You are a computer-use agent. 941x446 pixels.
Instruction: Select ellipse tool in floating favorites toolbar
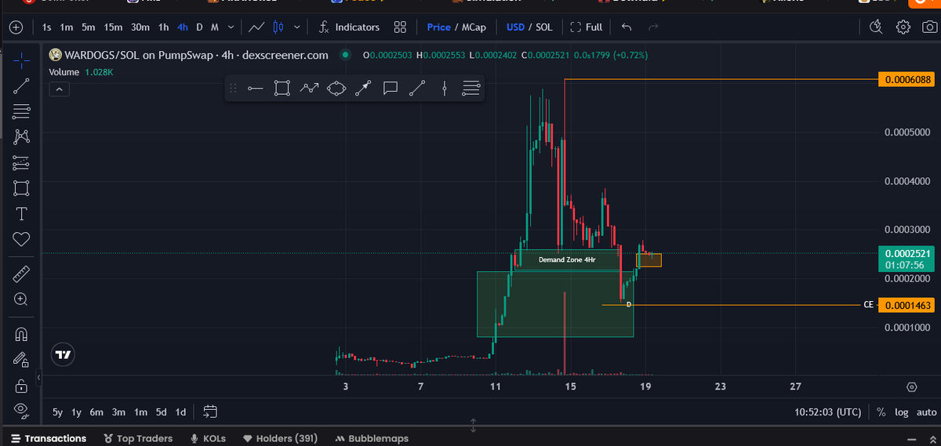(336, 89)
